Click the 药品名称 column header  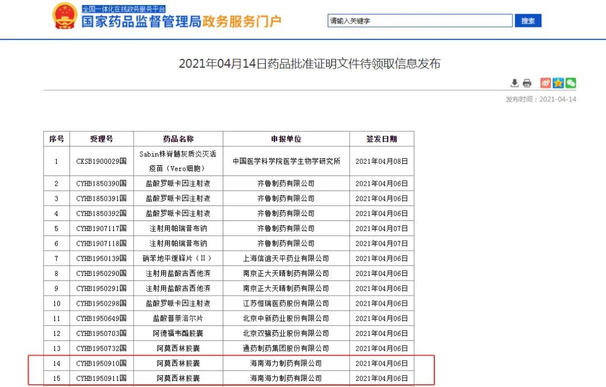pos(178,139)
